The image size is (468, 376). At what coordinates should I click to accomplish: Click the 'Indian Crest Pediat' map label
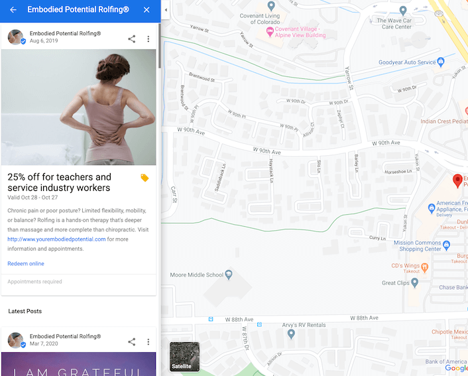coord(444,121)
